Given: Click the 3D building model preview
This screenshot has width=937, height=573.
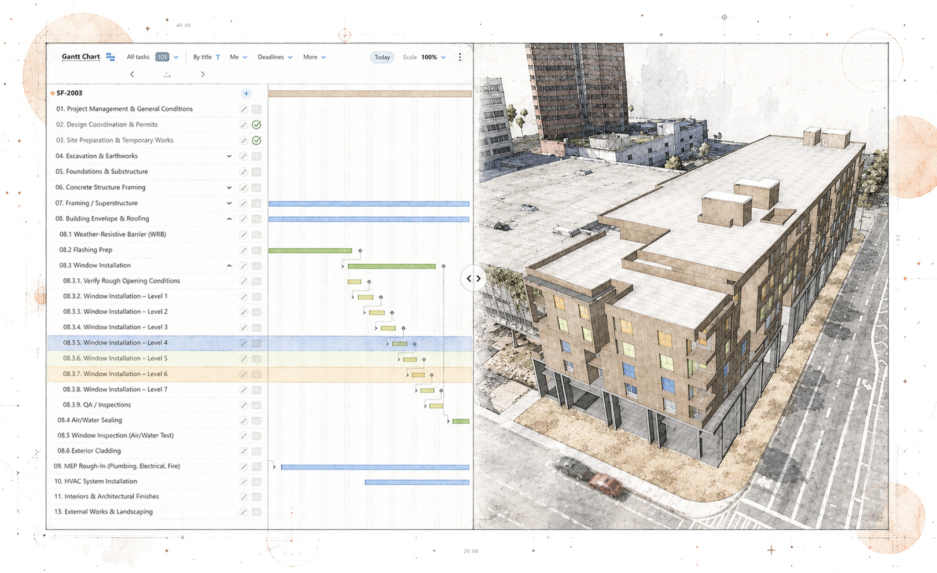Looking at the screenshot, I should (x=681, y=286).
